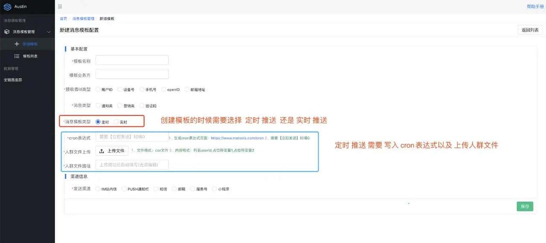Image resolution: width=546 pixels, height=243 pixels.
Task: Select the 新增模板 sidebar item
Action: [27, 44]
